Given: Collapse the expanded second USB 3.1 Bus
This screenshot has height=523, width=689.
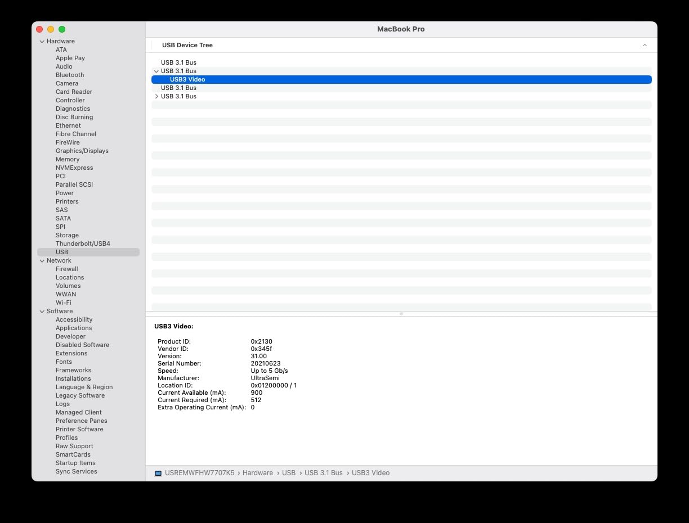Looking at the screenshot, I should [x=156, y=71].
